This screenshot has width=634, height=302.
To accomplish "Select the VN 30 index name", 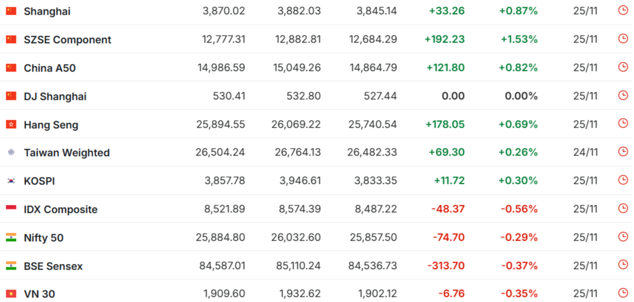I will click(x=39, y=294).
